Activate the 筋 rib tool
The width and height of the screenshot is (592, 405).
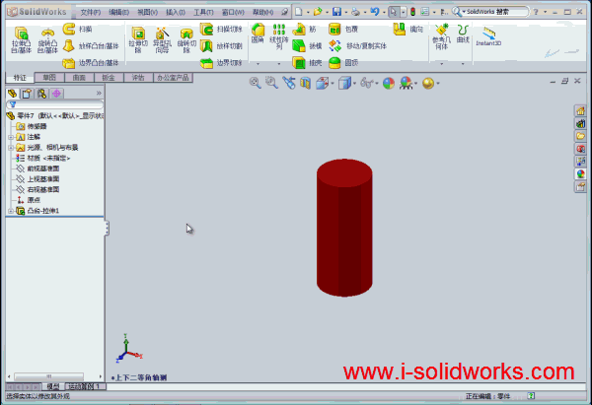(x=304, y=29)
